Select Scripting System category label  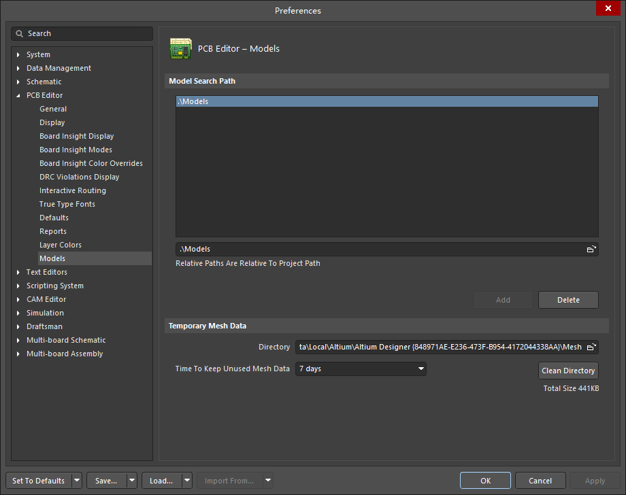point(55,286)
